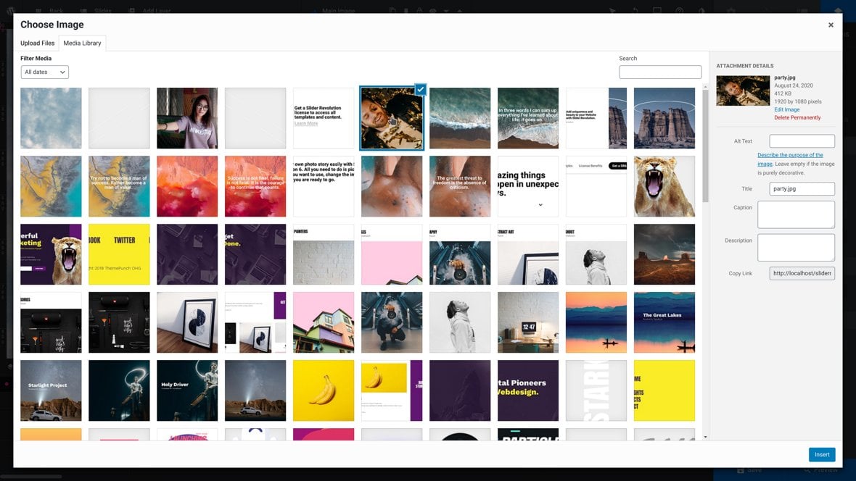This screenshot has width=856, height=481.
Task: Click the Copy Link URL field
Action: coord(802,273)
